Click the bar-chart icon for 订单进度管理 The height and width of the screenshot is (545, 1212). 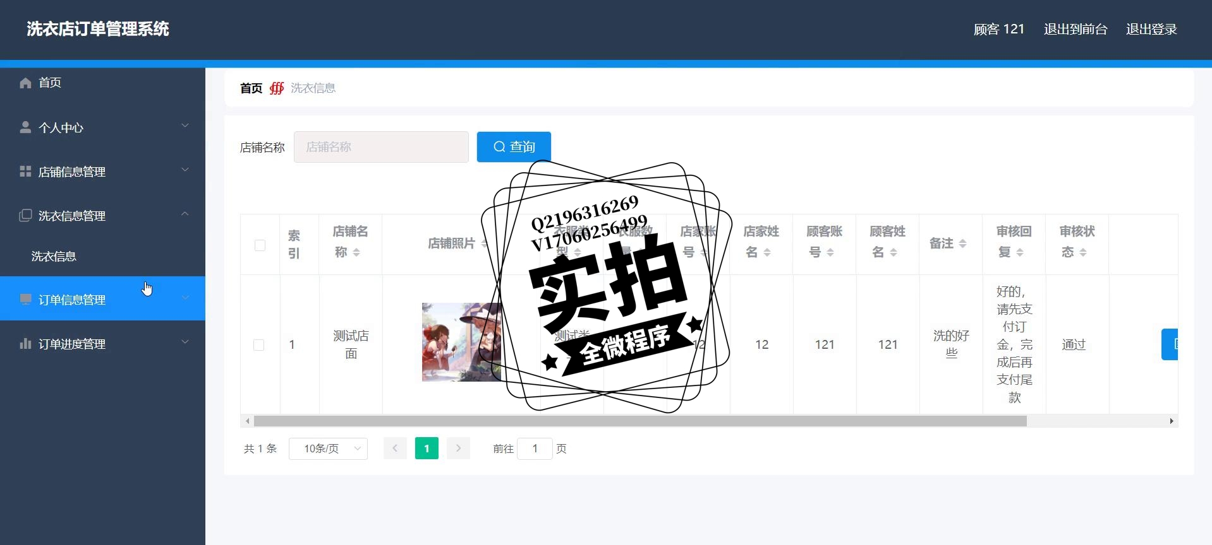(25, 344)
